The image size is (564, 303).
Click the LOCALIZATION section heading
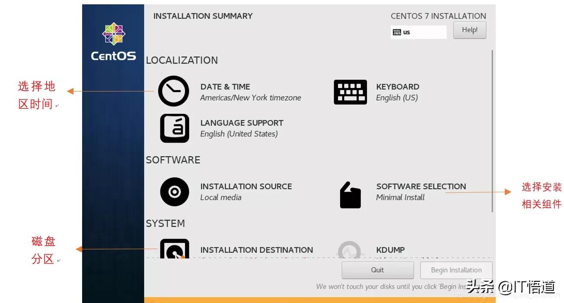point(182,60)
